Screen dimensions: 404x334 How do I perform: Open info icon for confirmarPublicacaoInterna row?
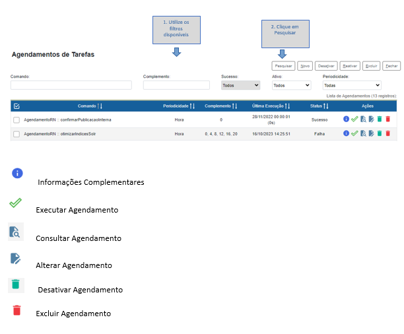[x=346, y=119]
